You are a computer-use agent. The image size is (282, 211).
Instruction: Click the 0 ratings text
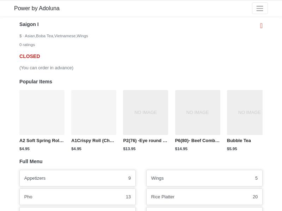click(27, 45)
